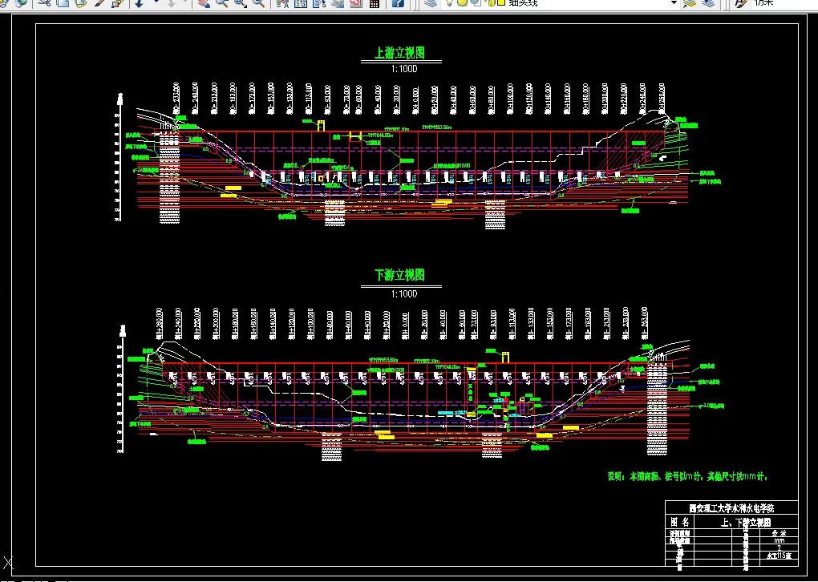Click the 上游立视图 title text

coord(400,53)
